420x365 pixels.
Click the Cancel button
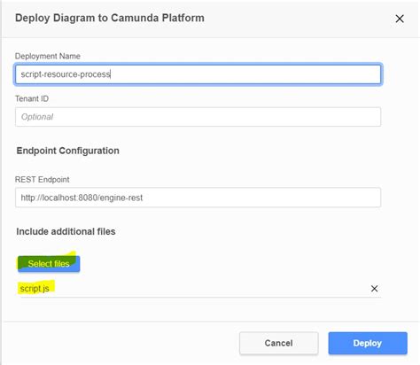pos(278,343)
